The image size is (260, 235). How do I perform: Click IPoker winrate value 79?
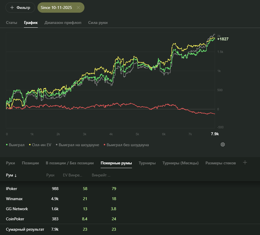click(x=114, y=189)
